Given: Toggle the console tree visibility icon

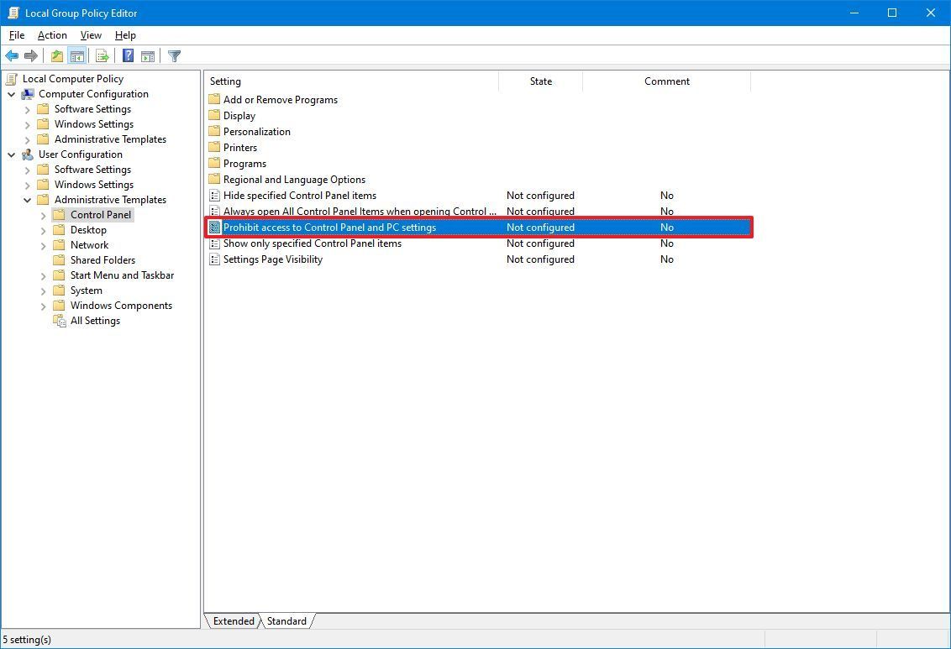Looking at the screenshot, I should coord(76,55).
